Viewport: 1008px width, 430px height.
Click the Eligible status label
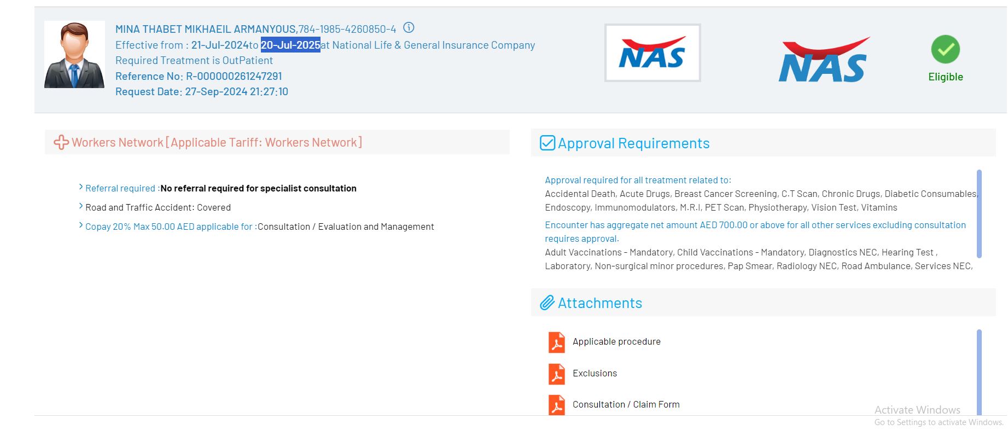click(946, 77)
